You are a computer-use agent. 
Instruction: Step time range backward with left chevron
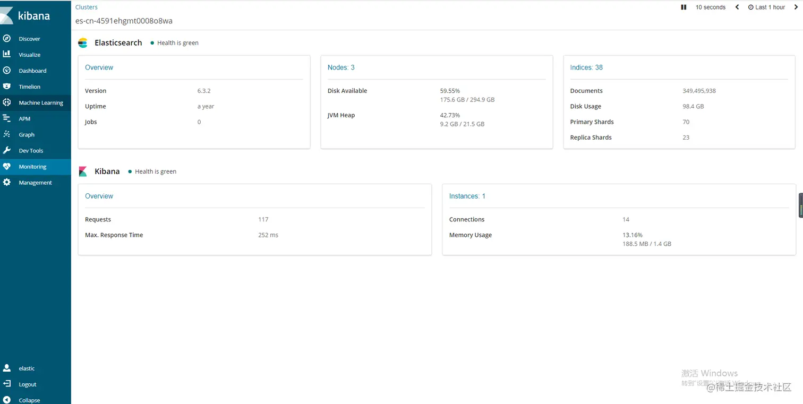(x=737, y=7)
